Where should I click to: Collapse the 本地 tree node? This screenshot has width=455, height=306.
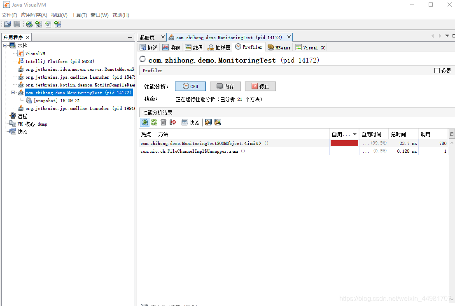pyautogui.click(x=5, y=46)
